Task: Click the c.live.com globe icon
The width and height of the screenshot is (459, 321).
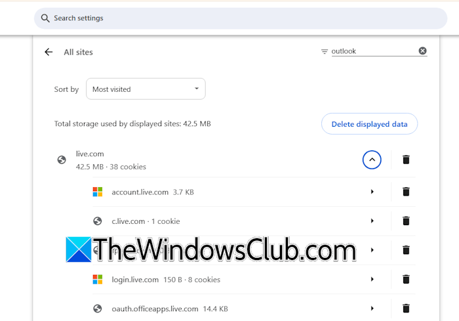Action: click(x=98, y=221)
